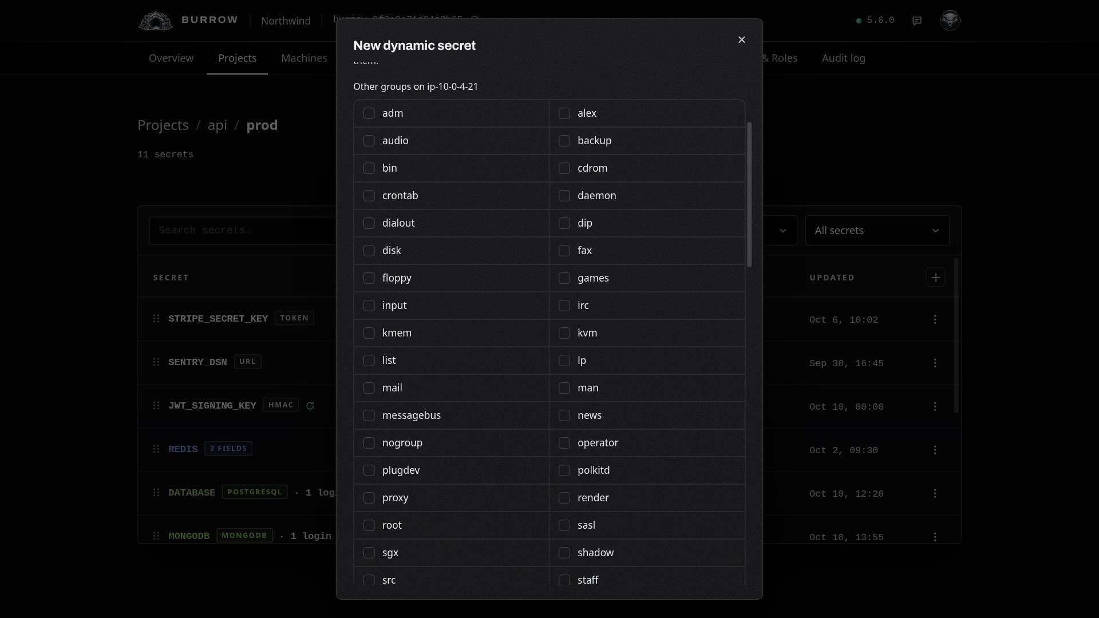Screen dimensions: 1099x618
Task: Click the drag handle of STRIPE_SECRET_KEY
Action: pos(156,318)
